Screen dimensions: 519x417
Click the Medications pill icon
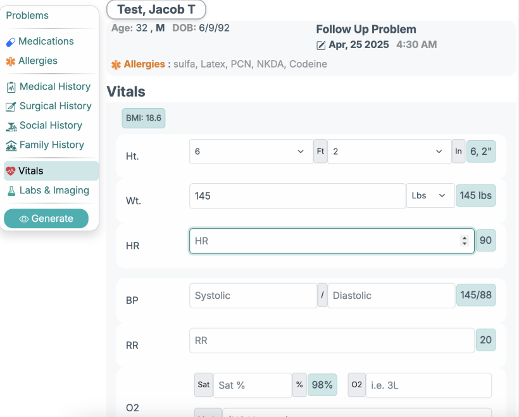11,42
